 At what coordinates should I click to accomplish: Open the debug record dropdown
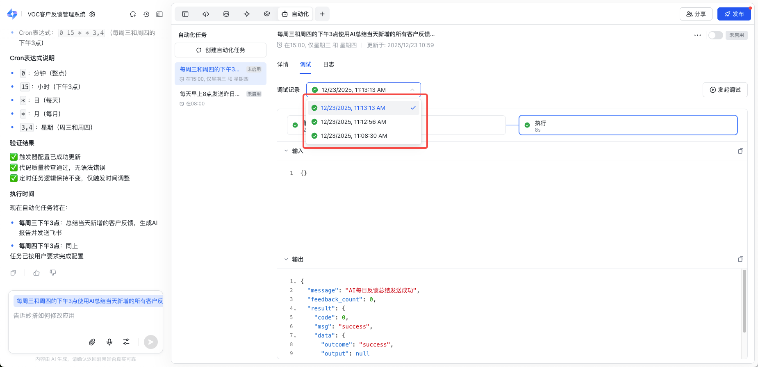click(x=363, y=90)
